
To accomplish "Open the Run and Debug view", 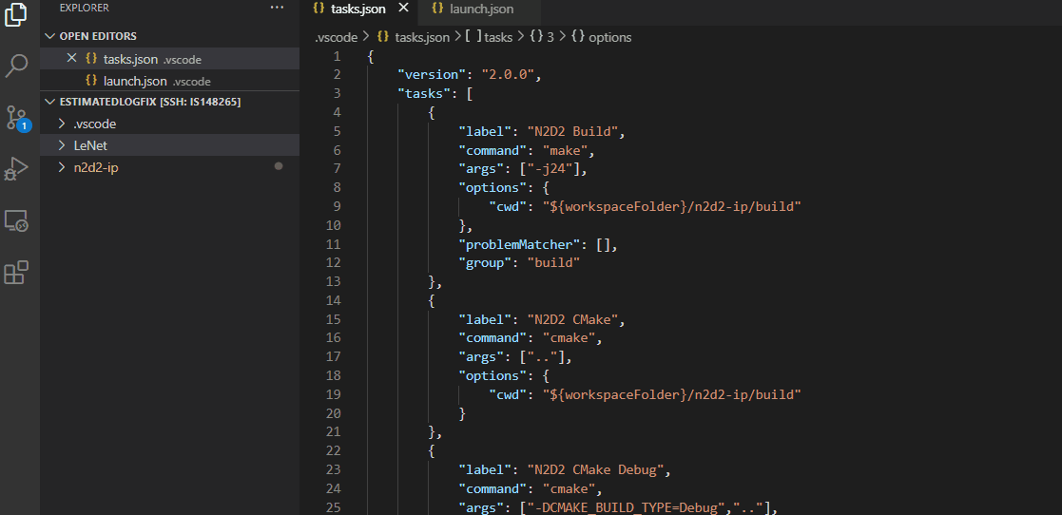I will [x=16, y=169].
